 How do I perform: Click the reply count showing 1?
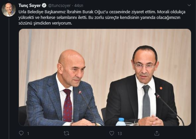(28, 133)
